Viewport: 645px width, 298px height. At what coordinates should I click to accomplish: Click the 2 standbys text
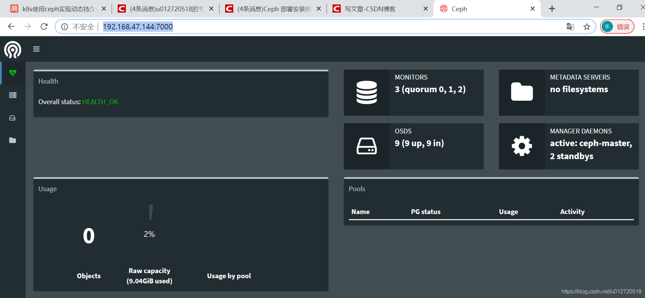click(x=572, y=156)
